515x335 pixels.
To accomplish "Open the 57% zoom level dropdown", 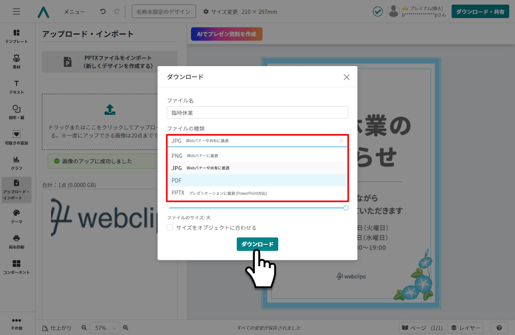I will coord(105,328).
